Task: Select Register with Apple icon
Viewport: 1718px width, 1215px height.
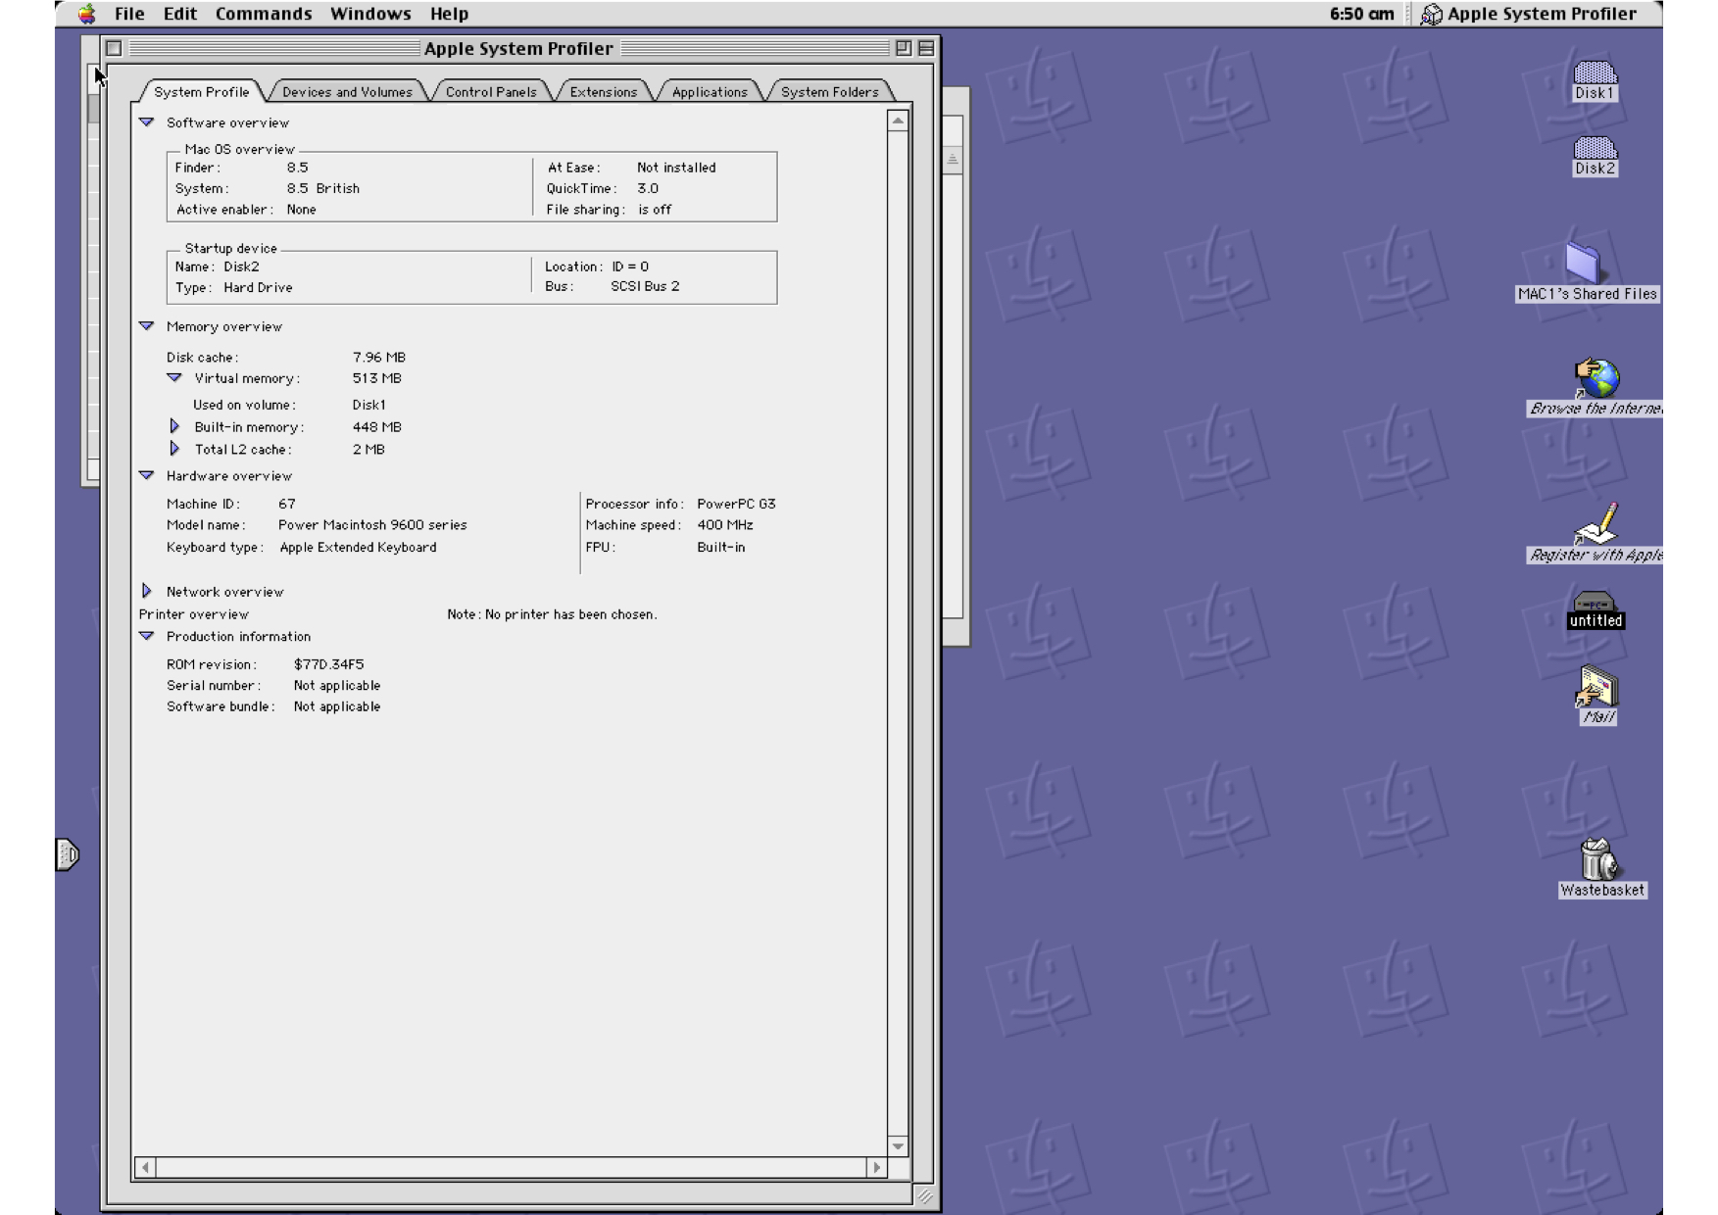Action: pos(1595,523)
